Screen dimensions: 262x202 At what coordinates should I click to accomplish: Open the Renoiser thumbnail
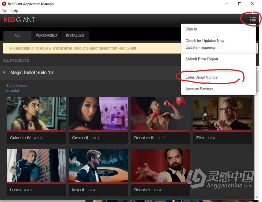[x=160, y=165]
